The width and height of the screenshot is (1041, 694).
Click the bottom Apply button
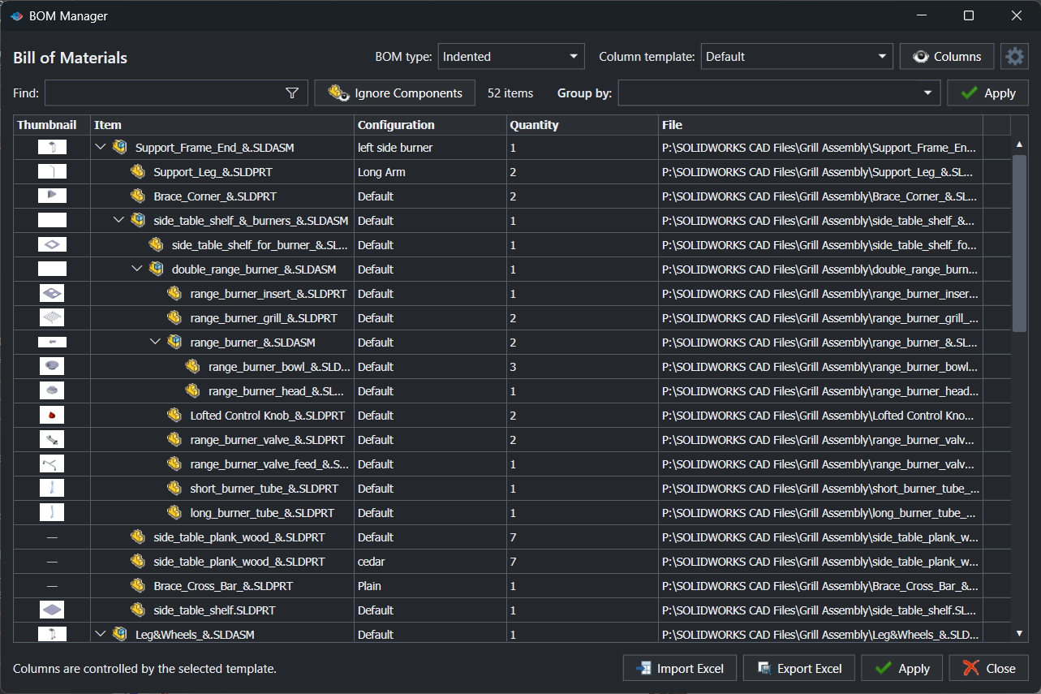click(901, 669)
